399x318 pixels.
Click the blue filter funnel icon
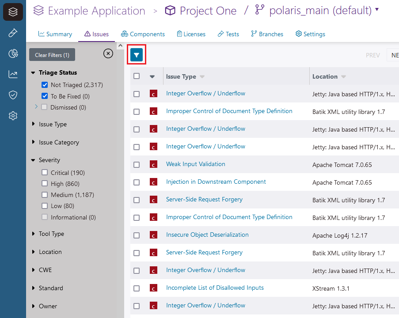pos(137,55)
